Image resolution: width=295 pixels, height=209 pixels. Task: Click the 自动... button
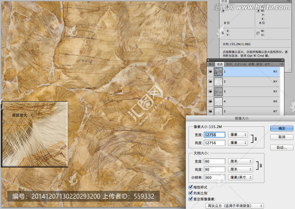[x=282, y=148]
